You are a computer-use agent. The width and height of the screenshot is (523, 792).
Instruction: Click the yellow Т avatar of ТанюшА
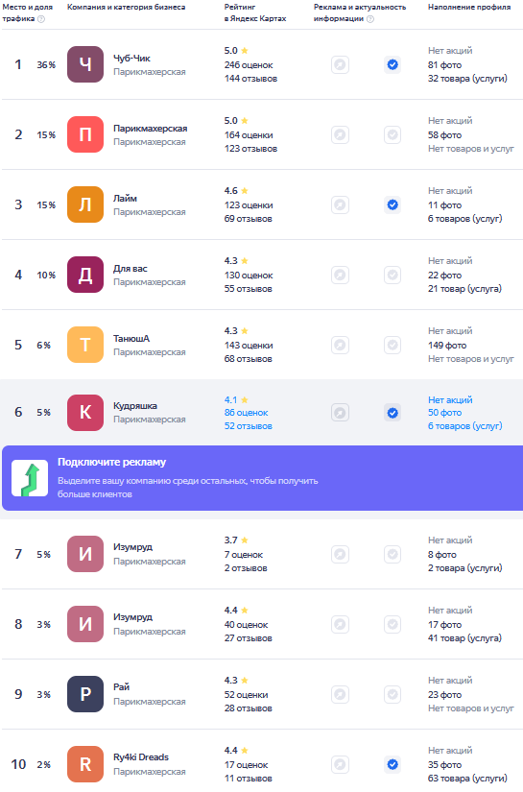[85, 345]
